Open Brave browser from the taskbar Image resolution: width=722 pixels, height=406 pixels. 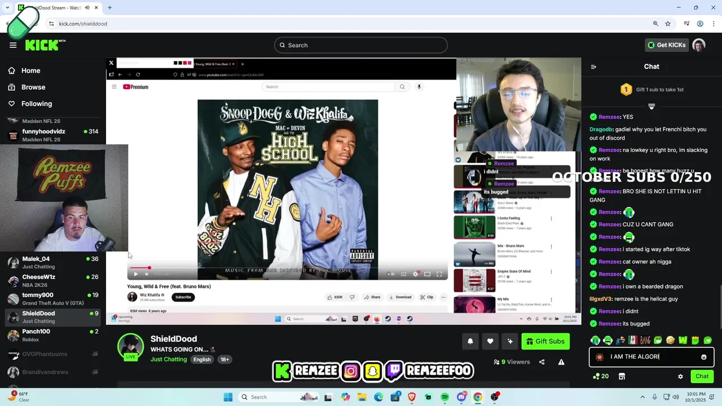tap(412, 397)
